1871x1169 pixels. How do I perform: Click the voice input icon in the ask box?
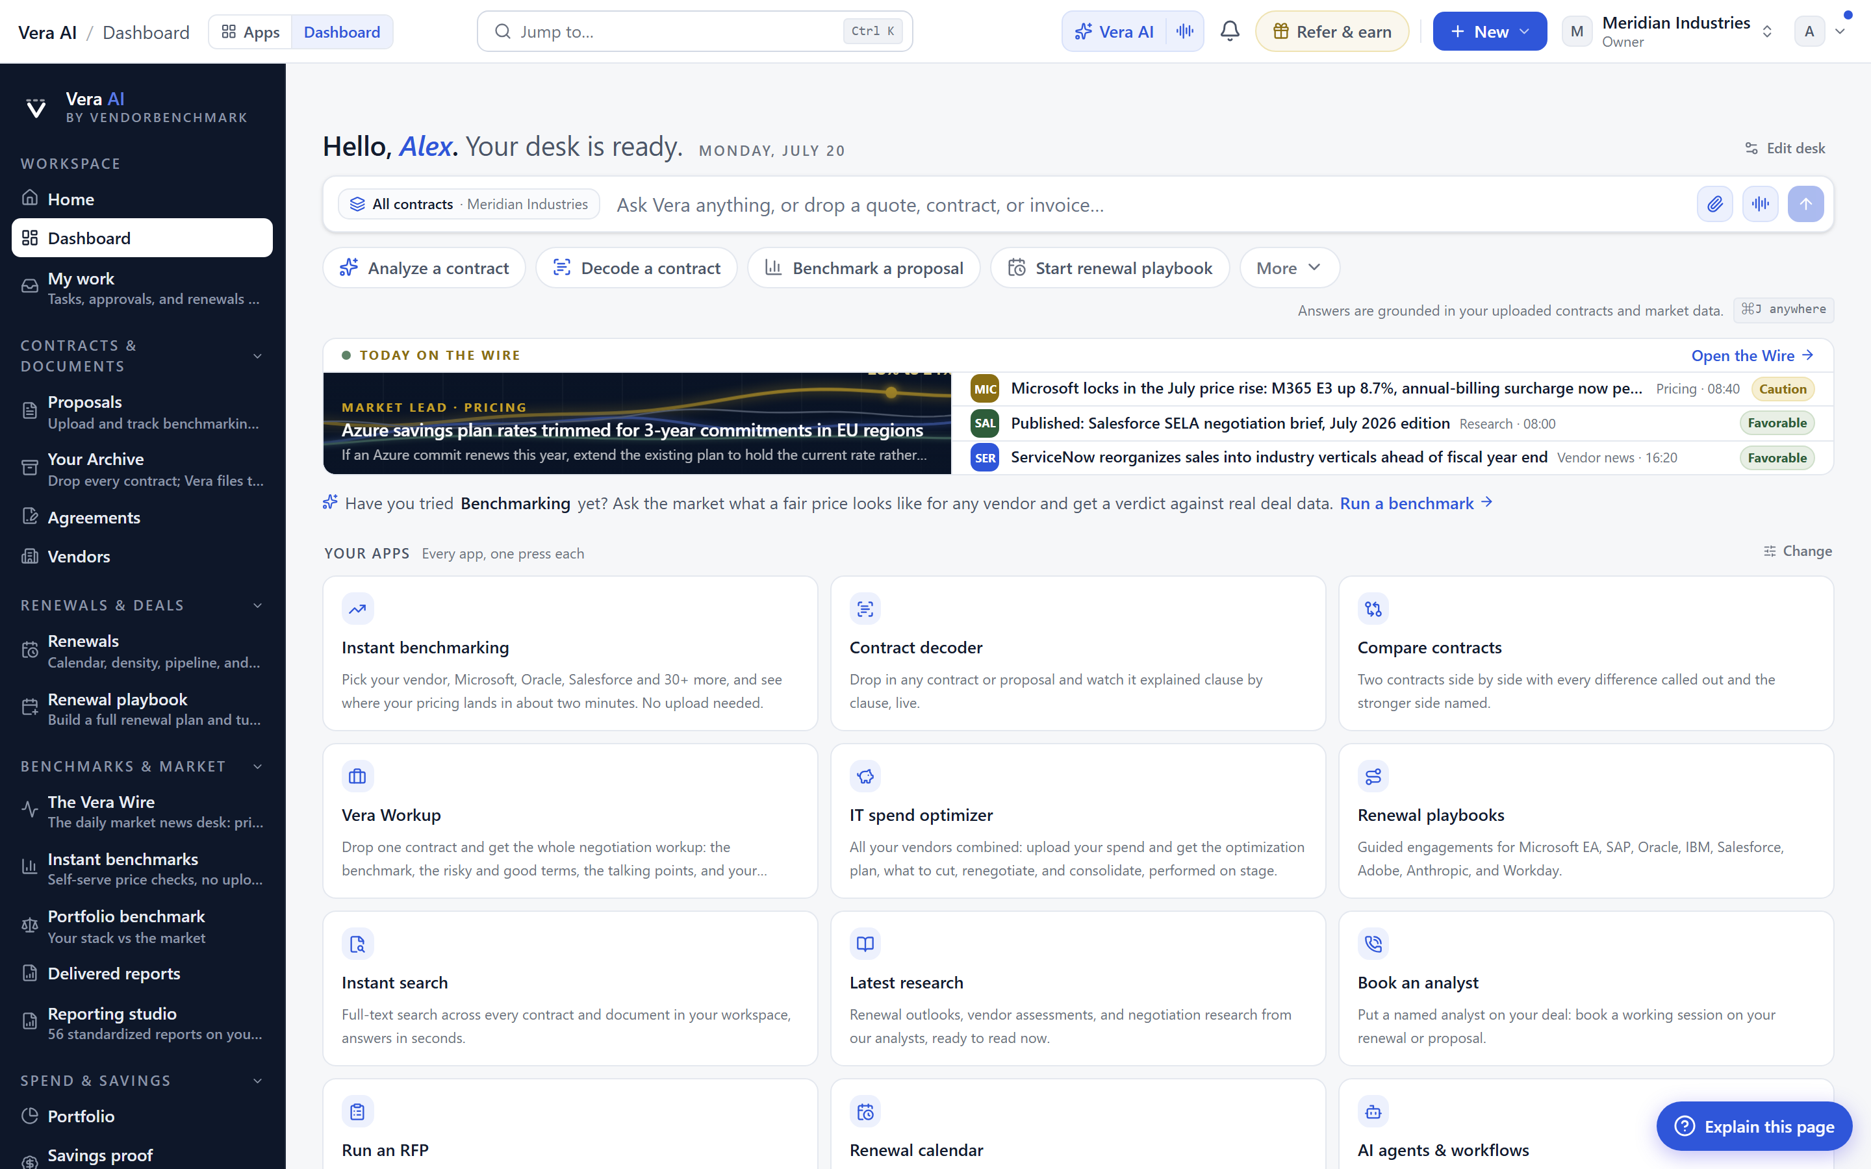[1761, 204]
